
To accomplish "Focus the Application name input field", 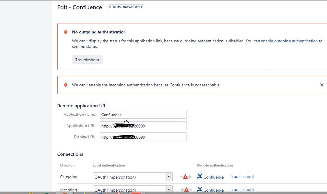I will 143,115.
